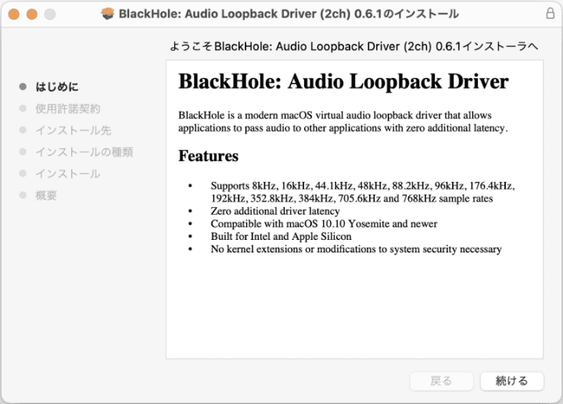
Task: Click the bullet dot beside はじめに
Action: pos(23,87)
